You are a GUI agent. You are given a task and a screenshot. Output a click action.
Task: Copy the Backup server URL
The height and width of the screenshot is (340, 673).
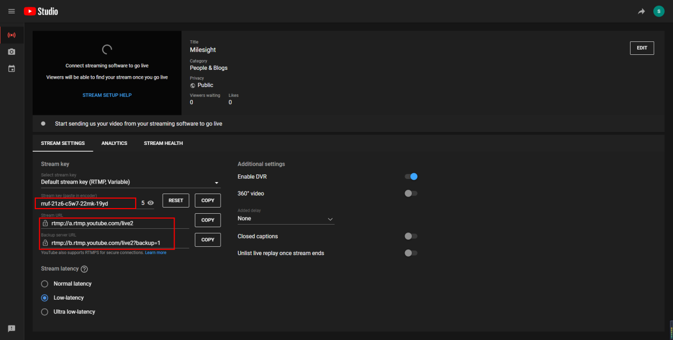[x=208, y=240]
